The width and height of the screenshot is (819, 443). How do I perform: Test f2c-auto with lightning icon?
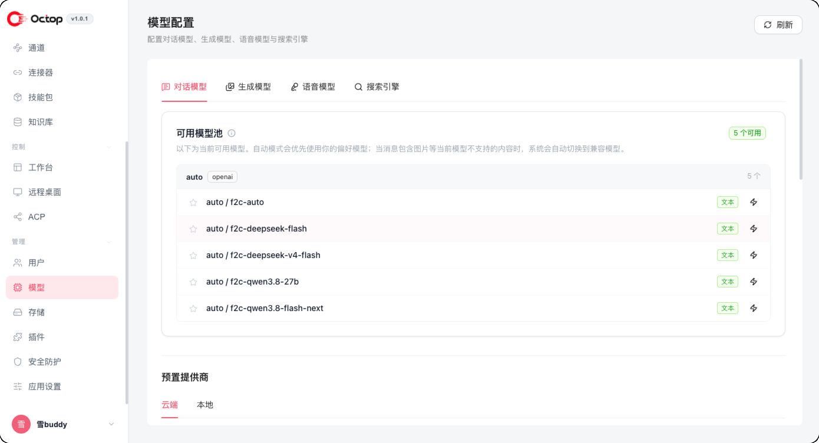click(x=754, y=202)
